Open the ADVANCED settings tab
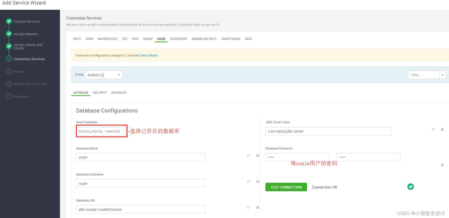 119,93
